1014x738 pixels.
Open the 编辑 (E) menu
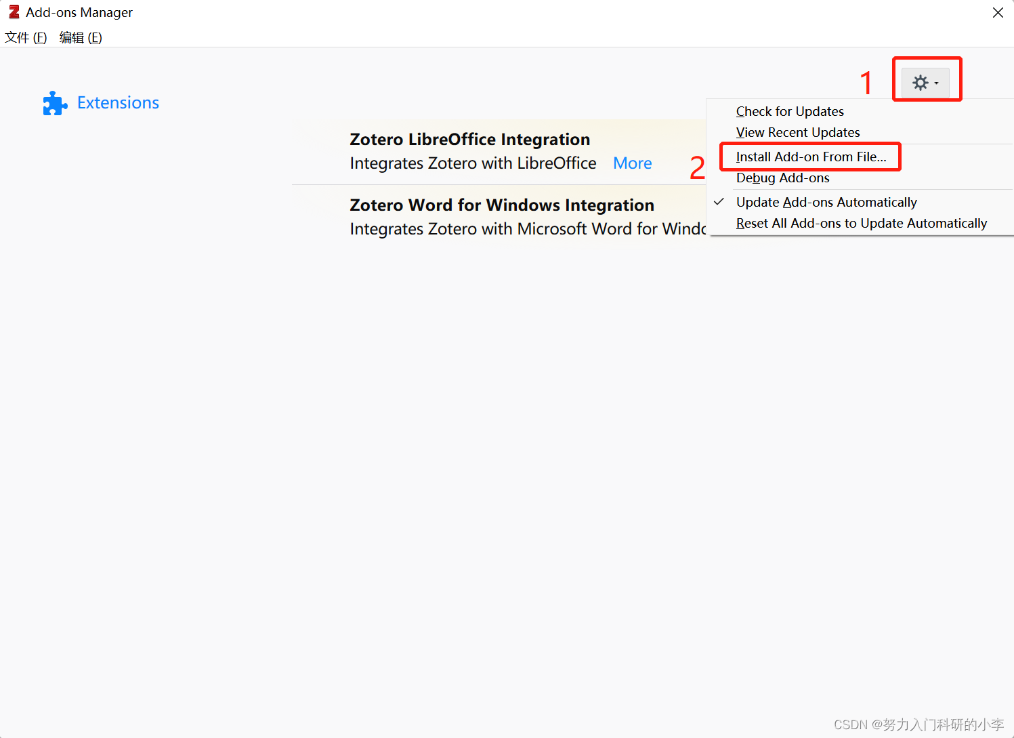81,37
